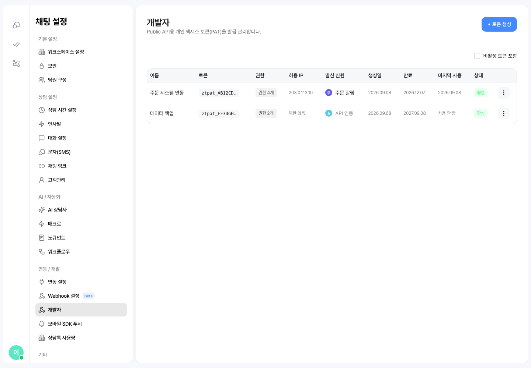Viewport: 531px width, 368px height.
Task: Click the bell icon beside 모바일 SDK 푸시
Action: pyautogui.click(x=42, y=324)
